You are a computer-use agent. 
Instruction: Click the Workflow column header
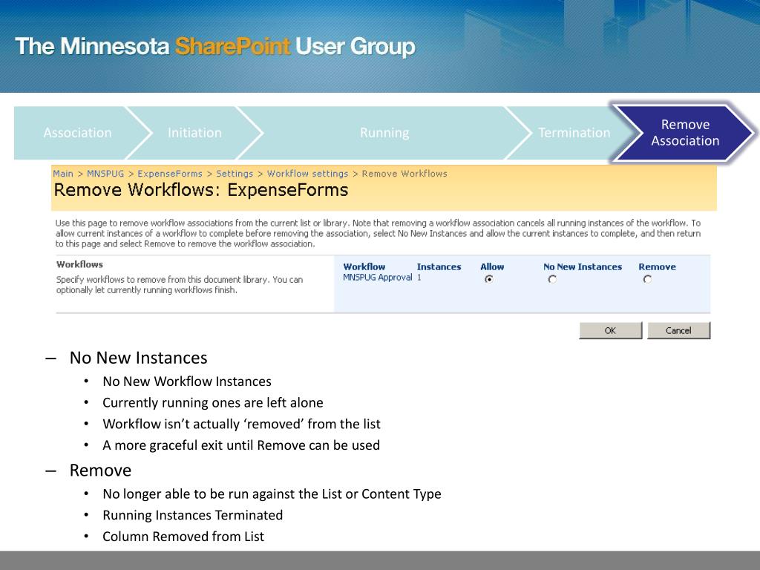coord(364,266)
